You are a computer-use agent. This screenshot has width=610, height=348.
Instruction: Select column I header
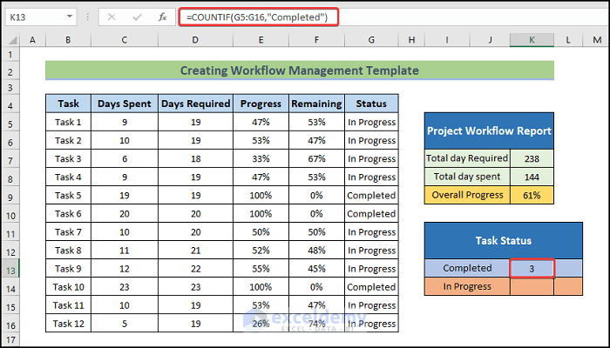point(447,40)
